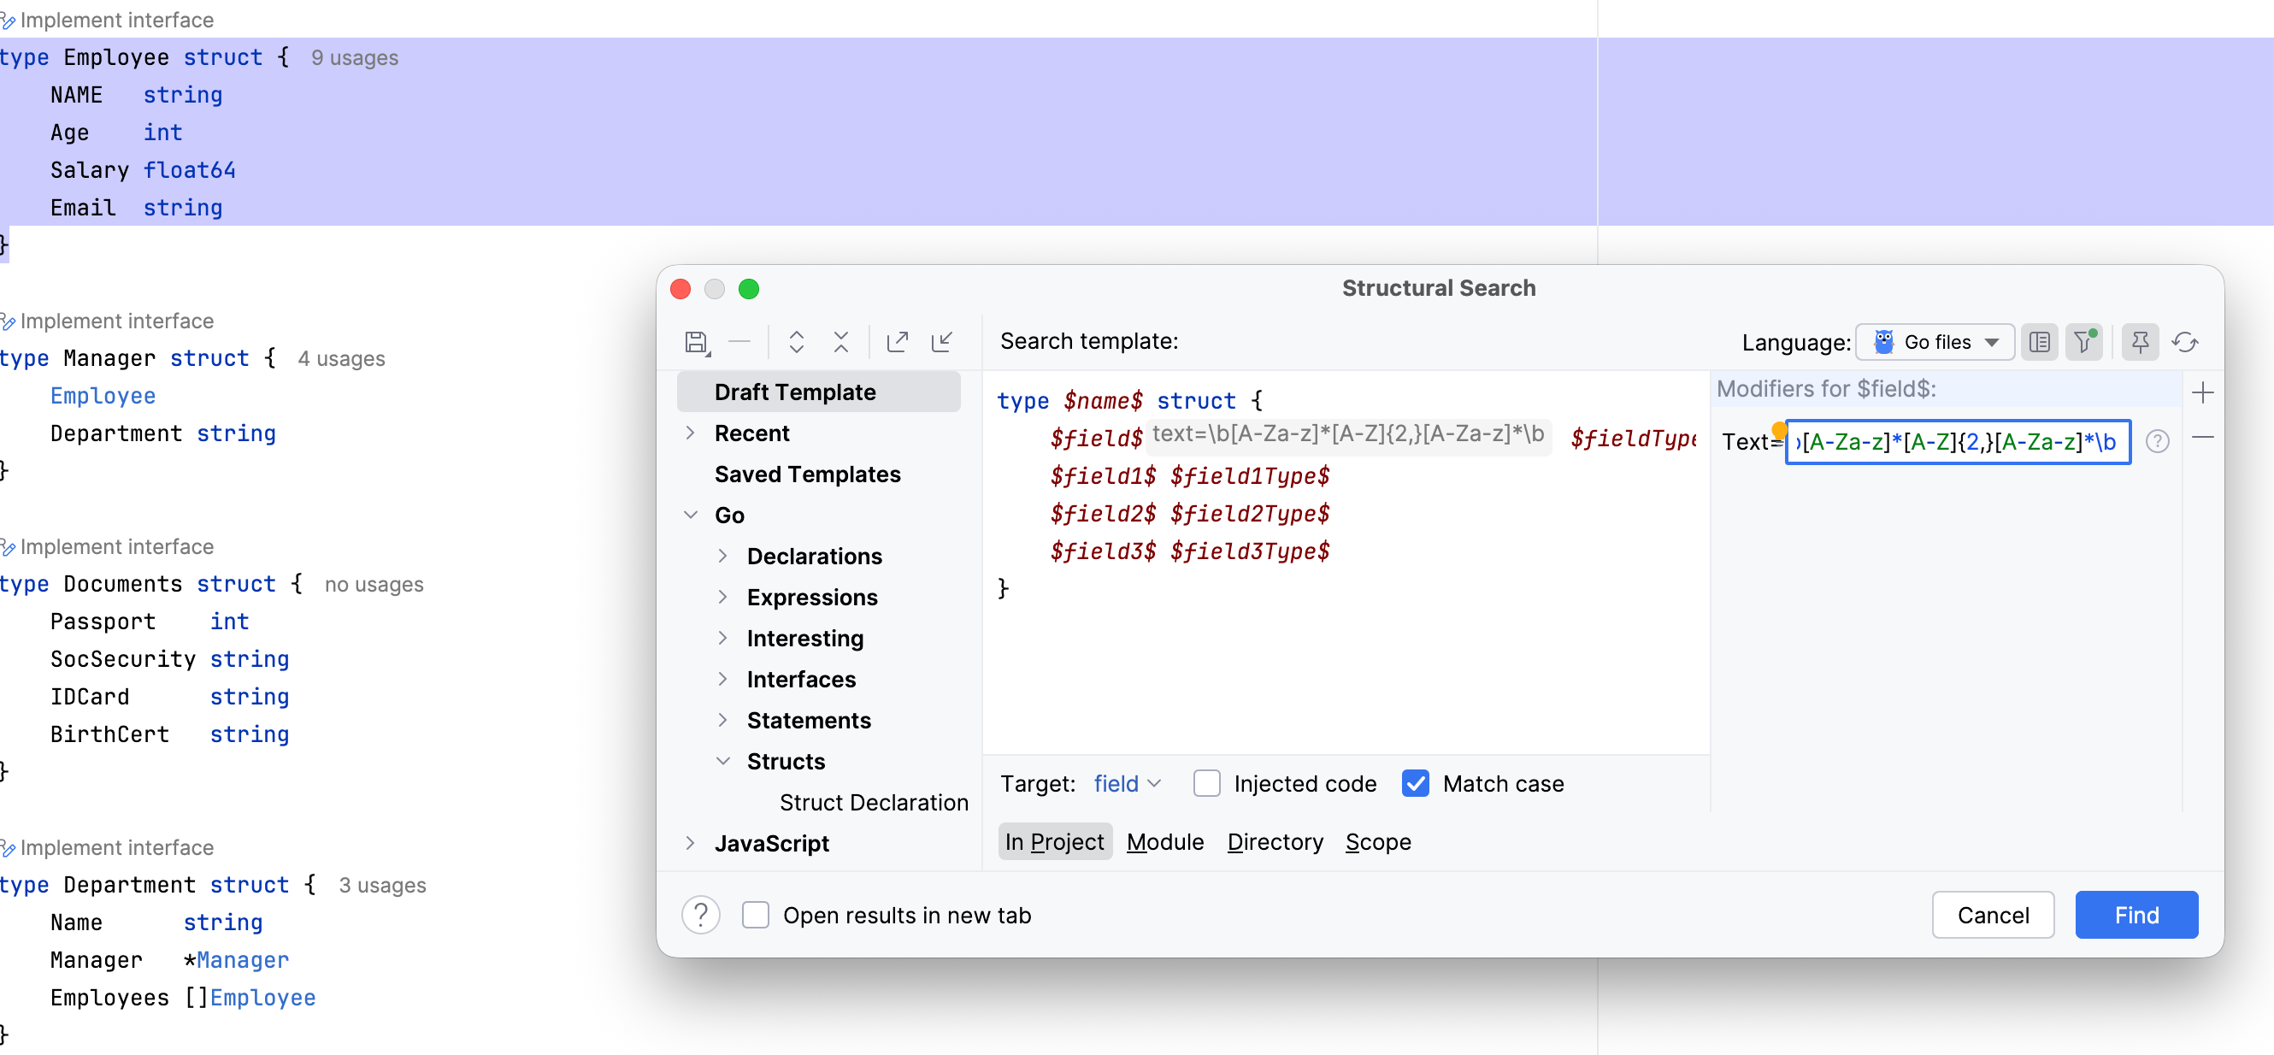This screenshot has width=2274, height=1055.
Task: Select the Saved Templates section
Action: click(807, 474)
